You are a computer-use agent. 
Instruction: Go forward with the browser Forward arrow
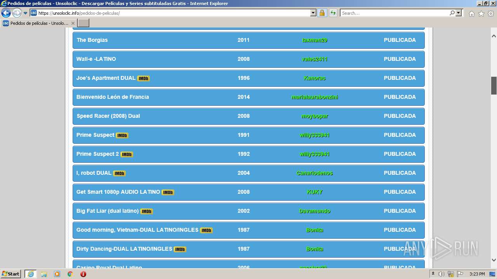point(17,13)
